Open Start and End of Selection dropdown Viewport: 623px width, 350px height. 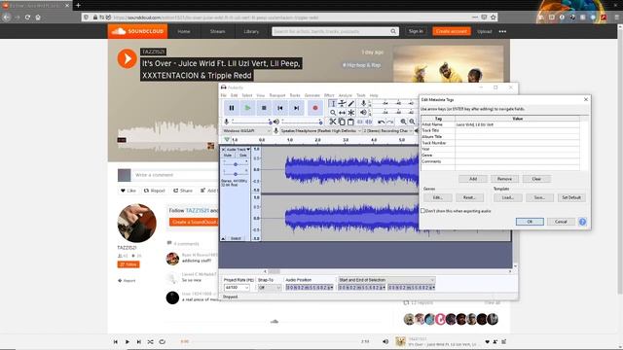tap(386, 280)
